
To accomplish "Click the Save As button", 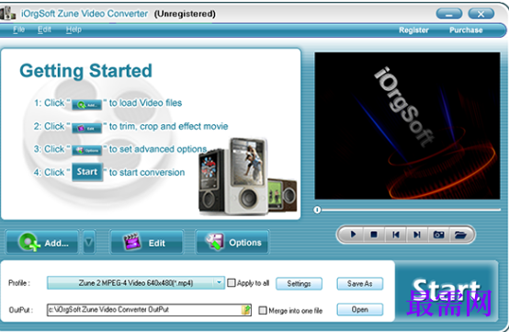I will pos(359,283).
